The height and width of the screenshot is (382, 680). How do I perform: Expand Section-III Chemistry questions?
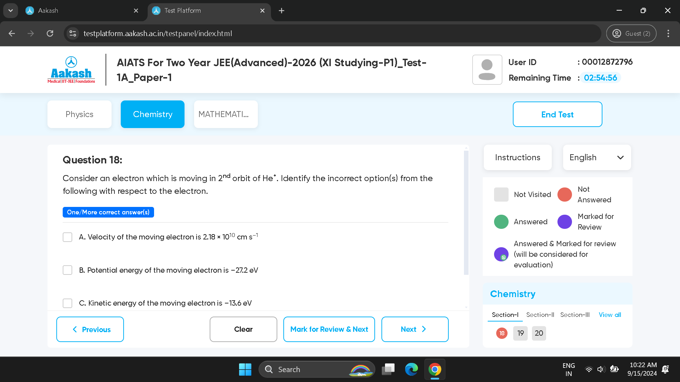(x=575, y=314)
